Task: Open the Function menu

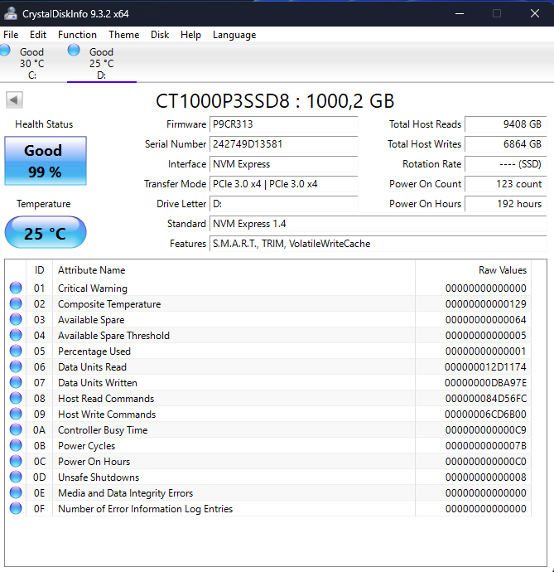Action: pyautogui.click(x=77, y=35)
